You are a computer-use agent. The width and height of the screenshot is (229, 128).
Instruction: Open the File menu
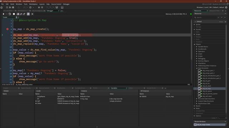(x=3, y=4)
